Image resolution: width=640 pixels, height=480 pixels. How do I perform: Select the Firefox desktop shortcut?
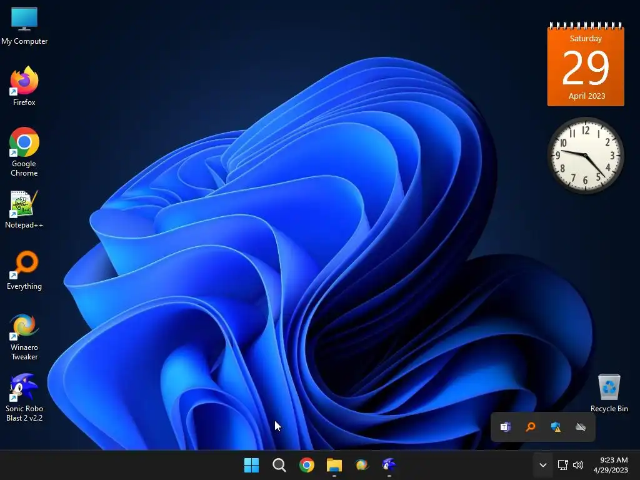24,86
